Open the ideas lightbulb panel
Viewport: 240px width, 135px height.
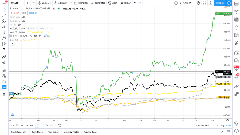pos(237,43)
